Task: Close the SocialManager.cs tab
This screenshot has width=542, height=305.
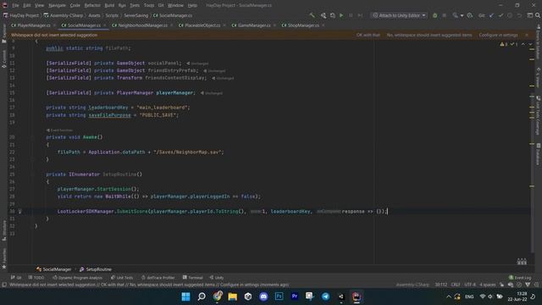Action: coord(105,25)
